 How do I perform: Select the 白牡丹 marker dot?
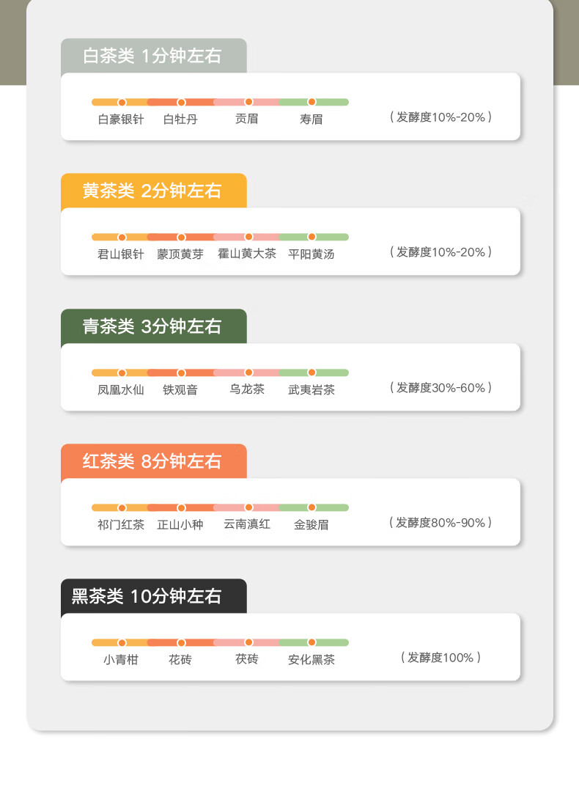pyautogui.click(x=181, y=102)
